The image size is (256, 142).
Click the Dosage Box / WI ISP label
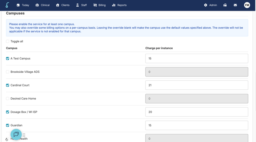point(24,112)
